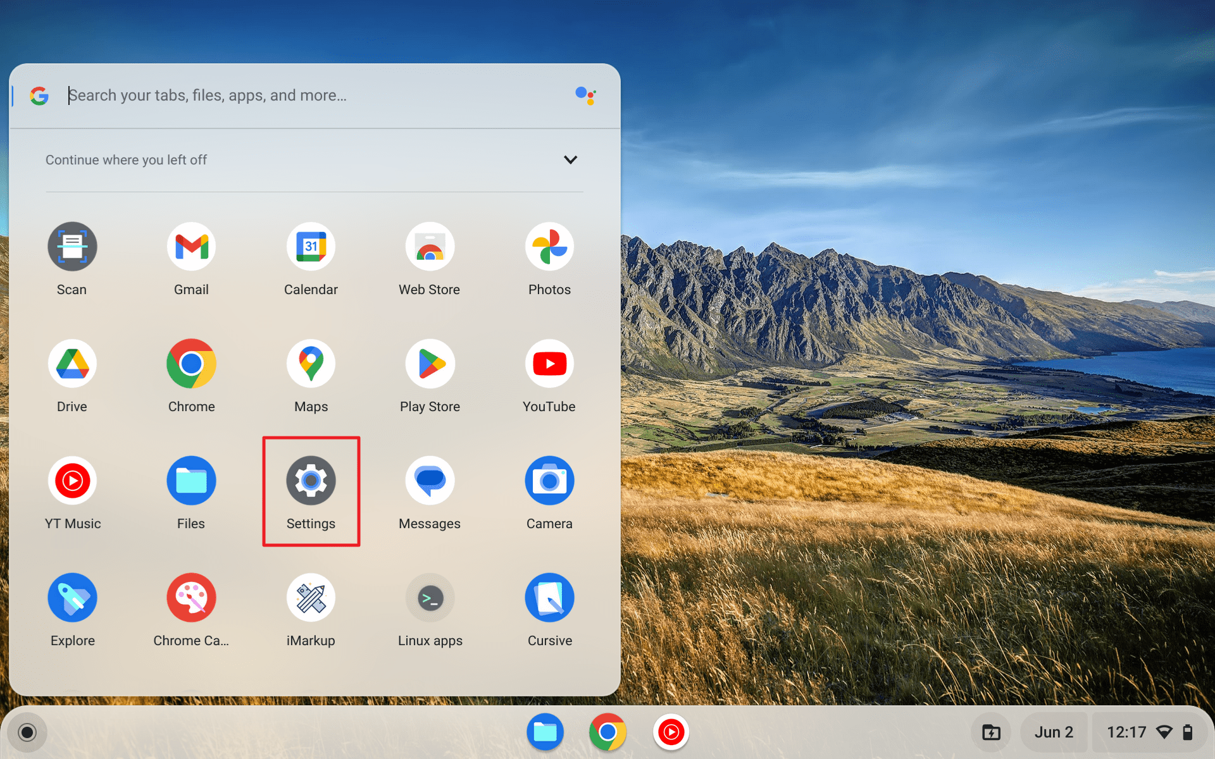
Task: Open YT Music from the shelf
Action: (x=671, y=732)
